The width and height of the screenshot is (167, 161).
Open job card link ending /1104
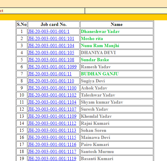(52, 102)
